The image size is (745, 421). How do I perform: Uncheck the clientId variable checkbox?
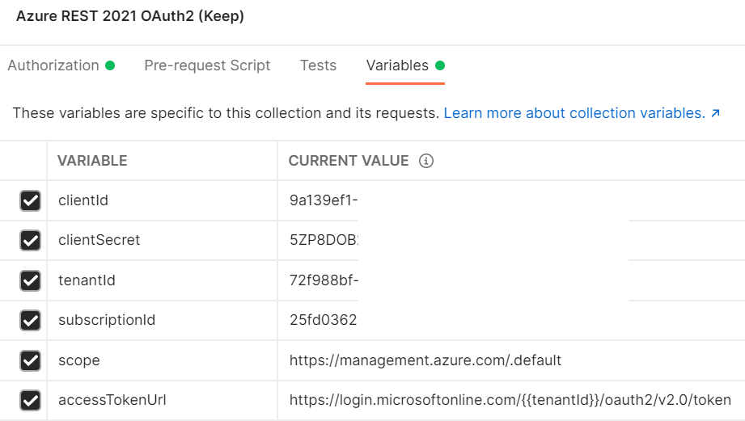pyautogui.click(x=31, y=200)
